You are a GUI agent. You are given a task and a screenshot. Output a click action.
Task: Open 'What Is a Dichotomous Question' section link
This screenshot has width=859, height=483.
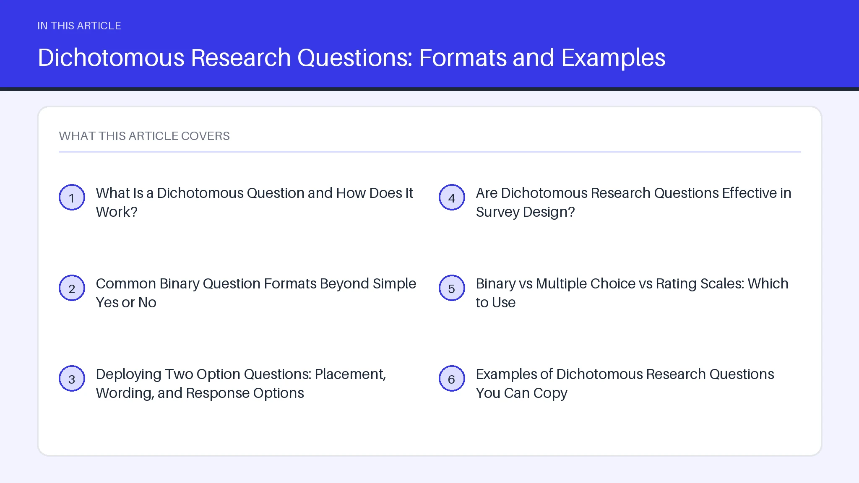click(x=255, y=203)
